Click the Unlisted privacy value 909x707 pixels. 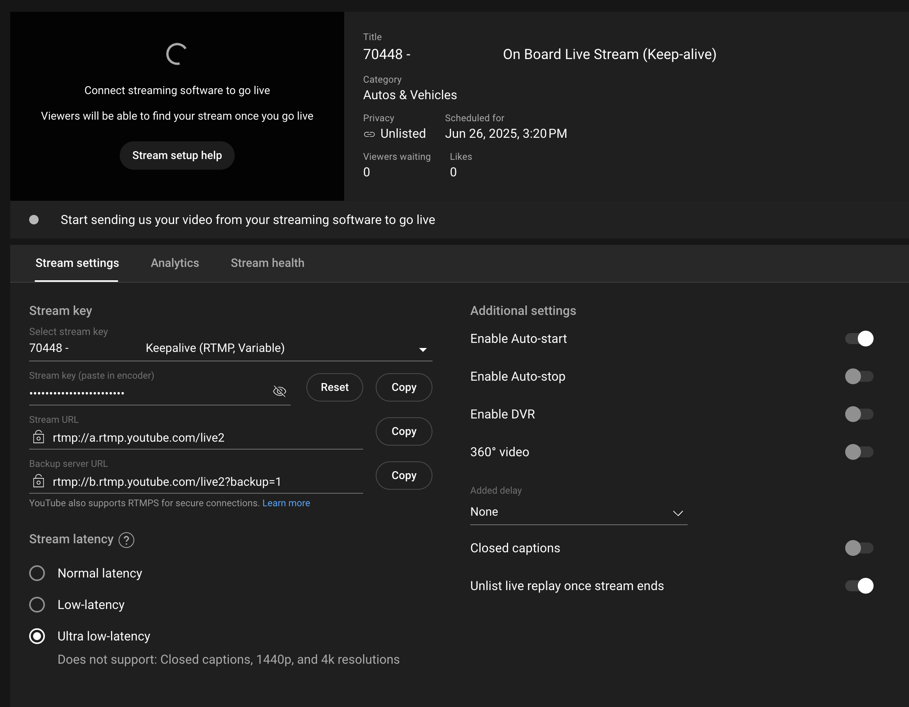(x=403, y=133)
